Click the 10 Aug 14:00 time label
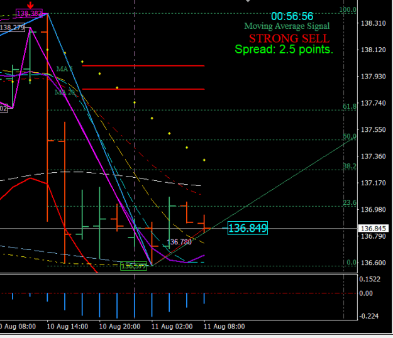Screen dimensions: 393x338 click(67, 327)
